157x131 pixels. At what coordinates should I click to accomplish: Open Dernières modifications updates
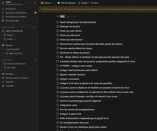16,13
